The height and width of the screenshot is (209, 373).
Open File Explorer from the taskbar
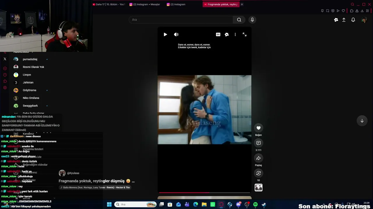pyautogui.click(x=204, y=204)
